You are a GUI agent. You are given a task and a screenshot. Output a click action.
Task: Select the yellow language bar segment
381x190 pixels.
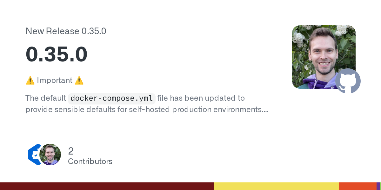276,186
